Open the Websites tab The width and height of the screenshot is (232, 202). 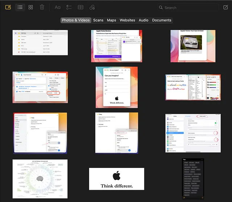click(x=127, y=20)
